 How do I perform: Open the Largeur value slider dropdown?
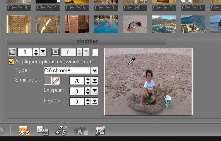point(94,91)
